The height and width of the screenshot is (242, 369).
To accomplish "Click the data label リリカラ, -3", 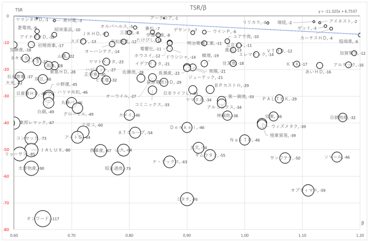I will pyautogui.click(x=255, y=22).
